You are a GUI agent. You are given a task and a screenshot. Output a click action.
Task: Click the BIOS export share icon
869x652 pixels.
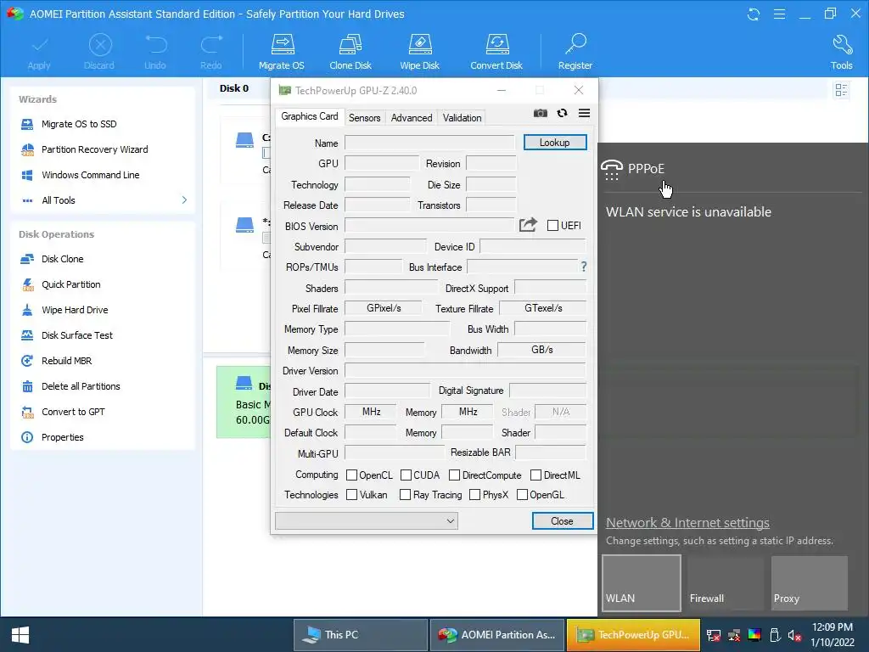(x=528, y=224)
